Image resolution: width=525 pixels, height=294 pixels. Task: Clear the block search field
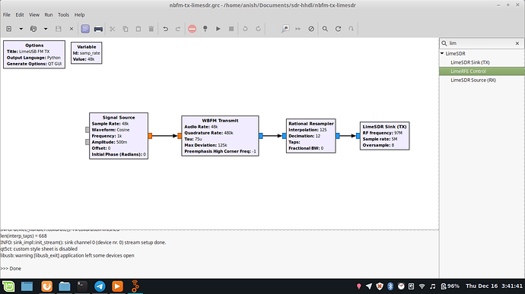point(517,43)
